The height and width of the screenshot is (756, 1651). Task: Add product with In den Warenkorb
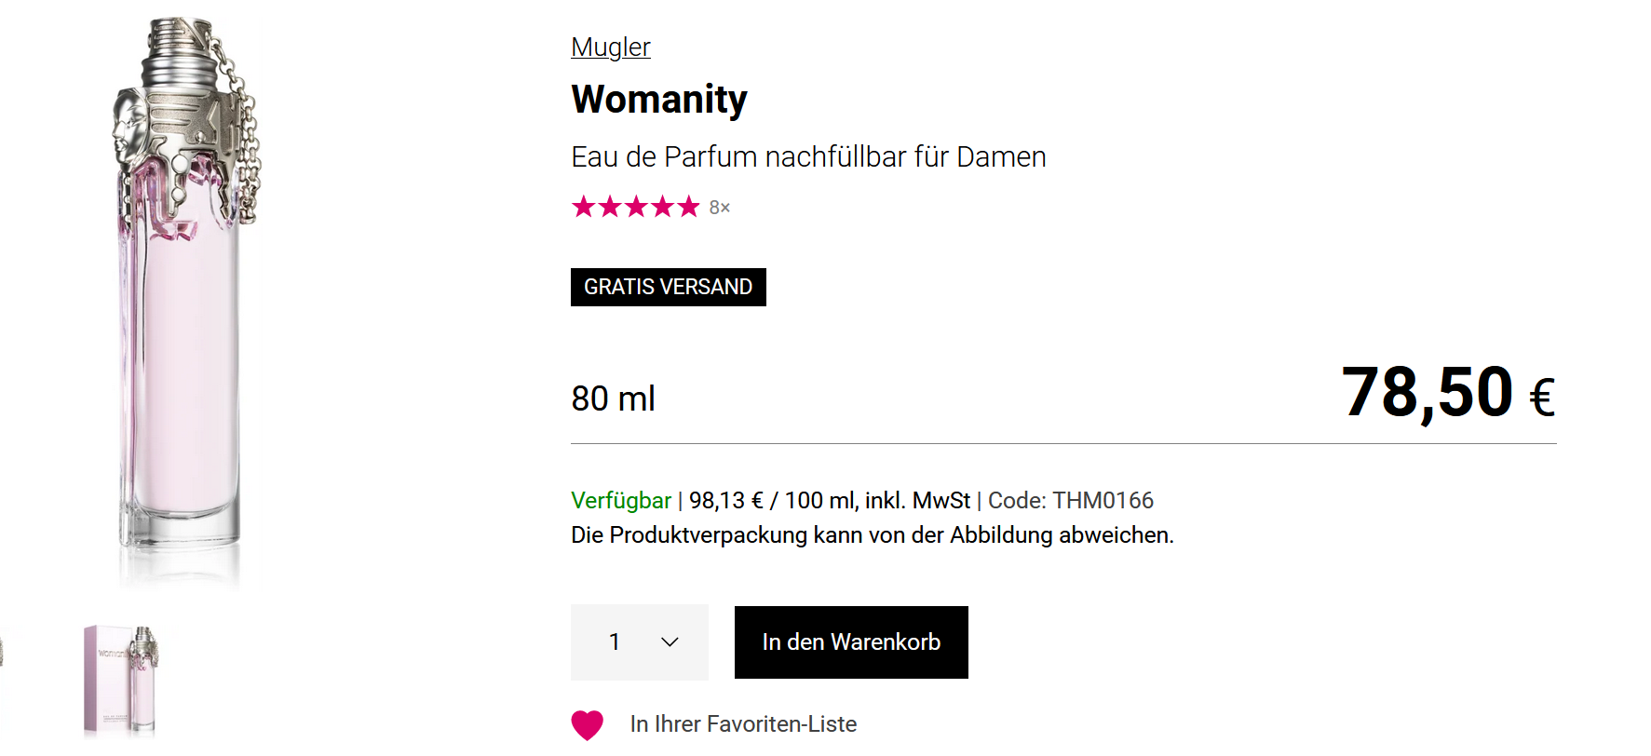[x=851, y=641]
